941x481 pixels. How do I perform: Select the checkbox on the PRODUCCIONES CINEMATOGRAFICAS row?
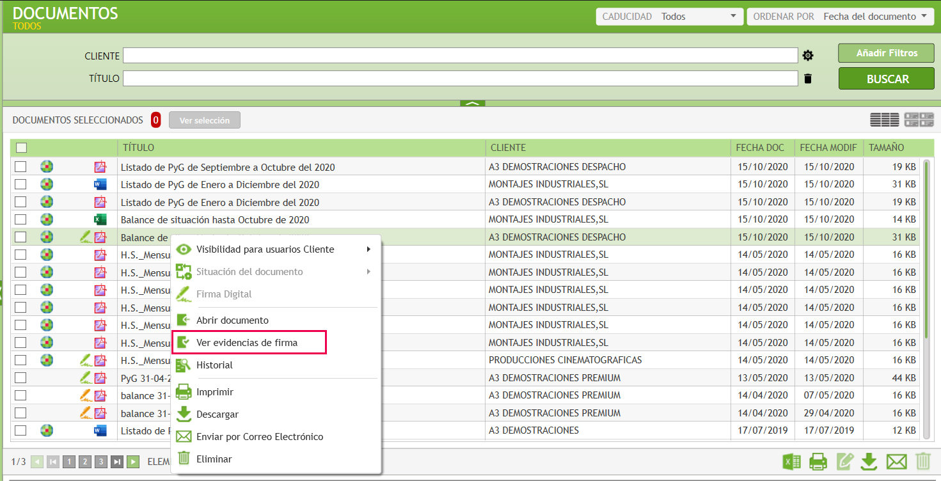pyautogui.click(x=20, y=360)
